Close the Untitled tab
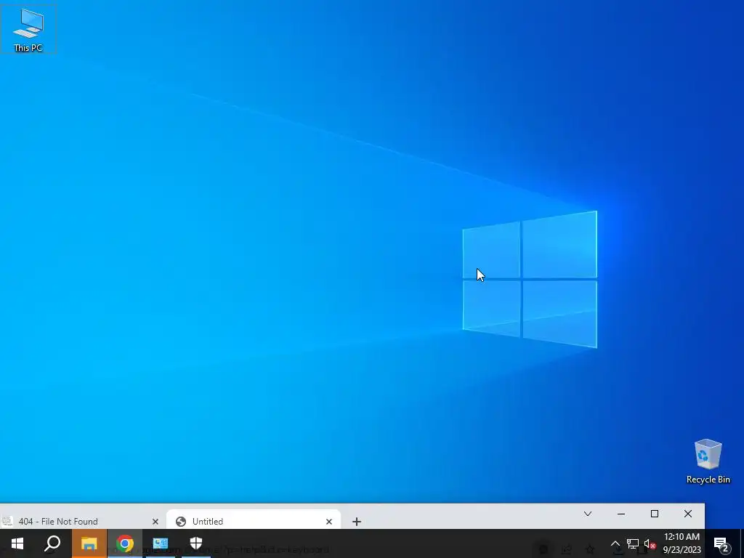The image size is (744, 558). click(329, 522)
